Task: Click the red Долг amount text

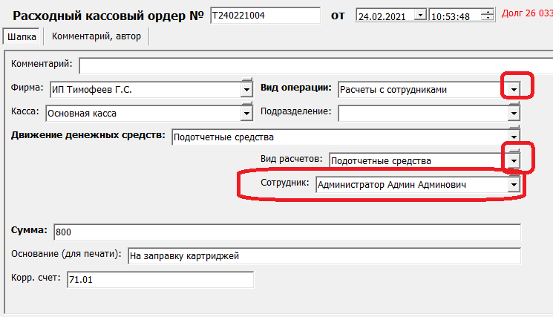Action: click(x=528, y=13)
